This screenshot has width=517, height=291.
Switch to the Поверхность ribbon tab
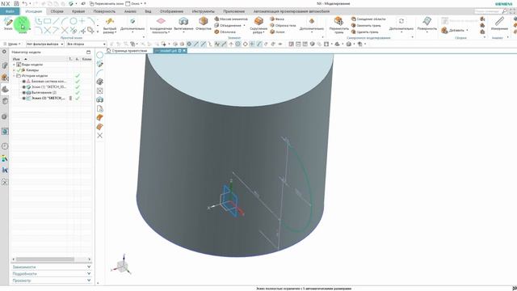point(104,11)
